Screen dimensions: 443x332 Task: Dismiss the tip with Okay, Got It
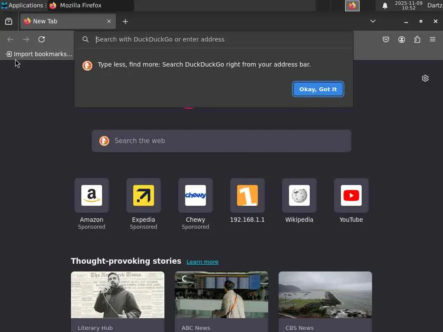(x=318, y=89)
